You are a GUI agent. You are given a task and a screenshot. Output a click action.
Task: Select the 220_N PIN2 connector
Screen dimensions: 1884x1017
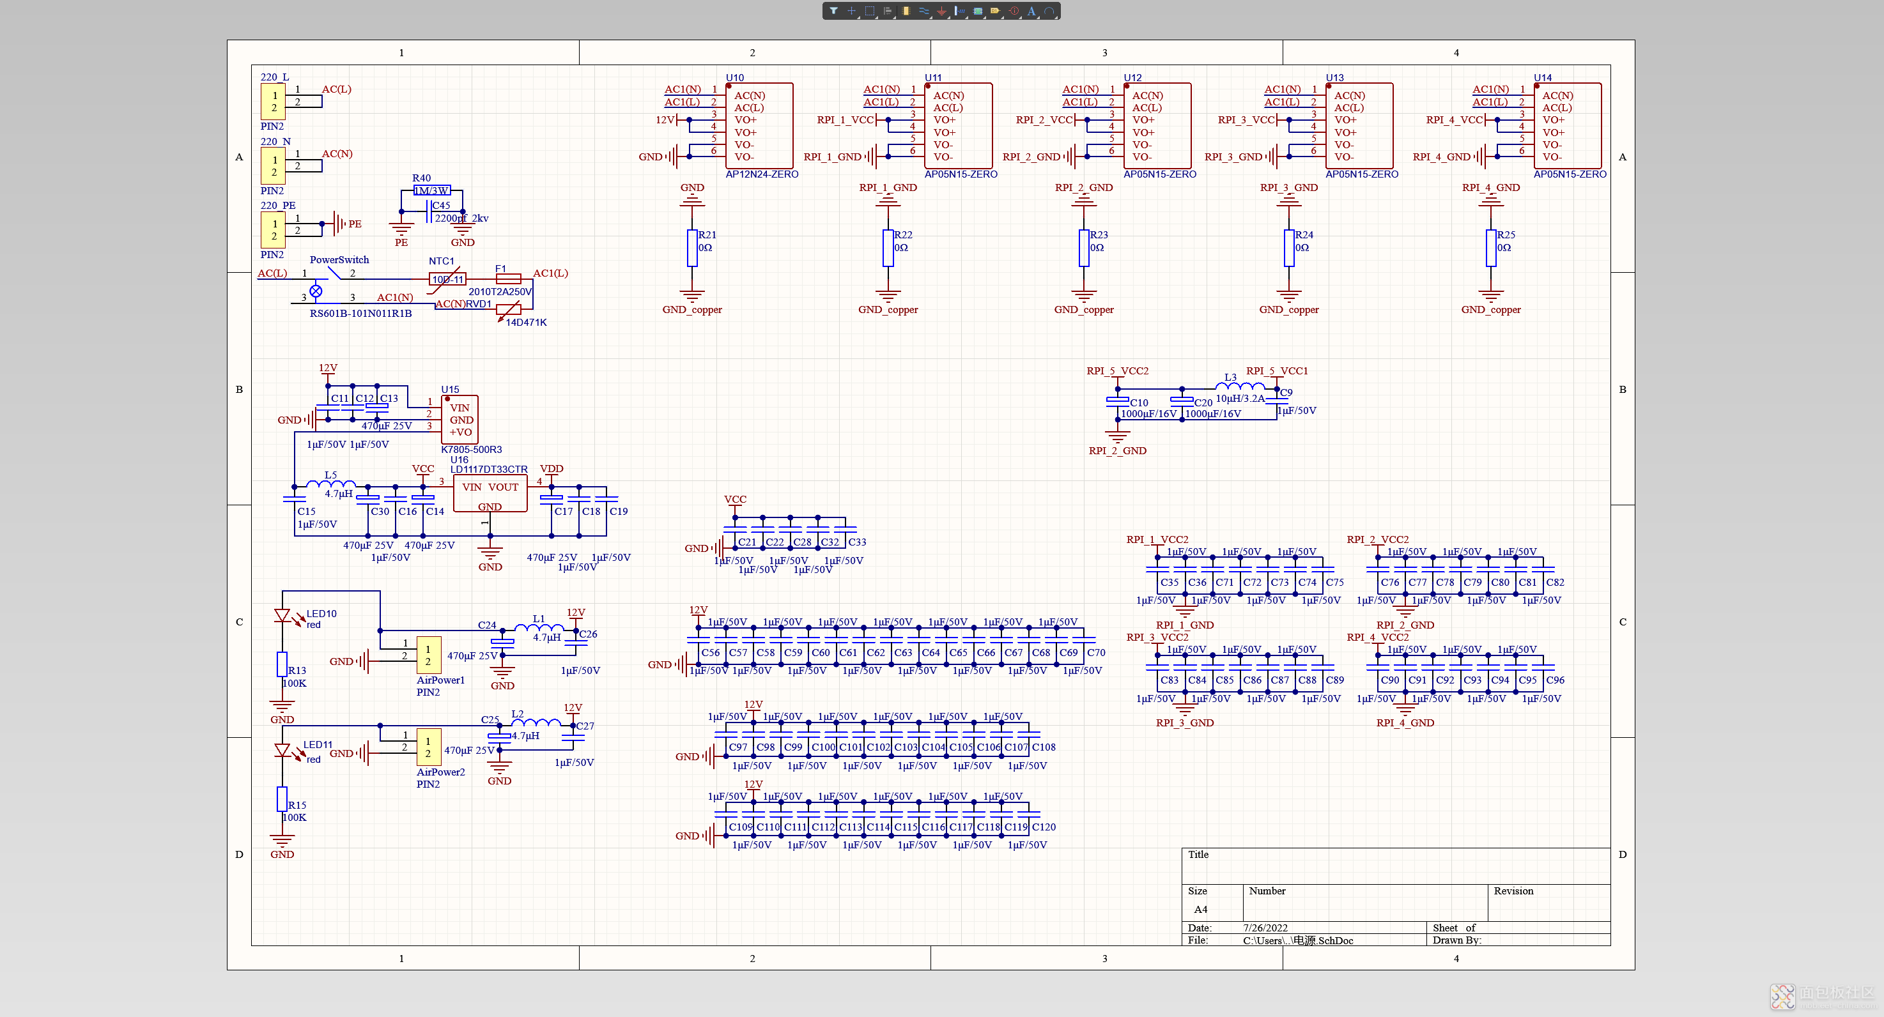tap(273, 166)
